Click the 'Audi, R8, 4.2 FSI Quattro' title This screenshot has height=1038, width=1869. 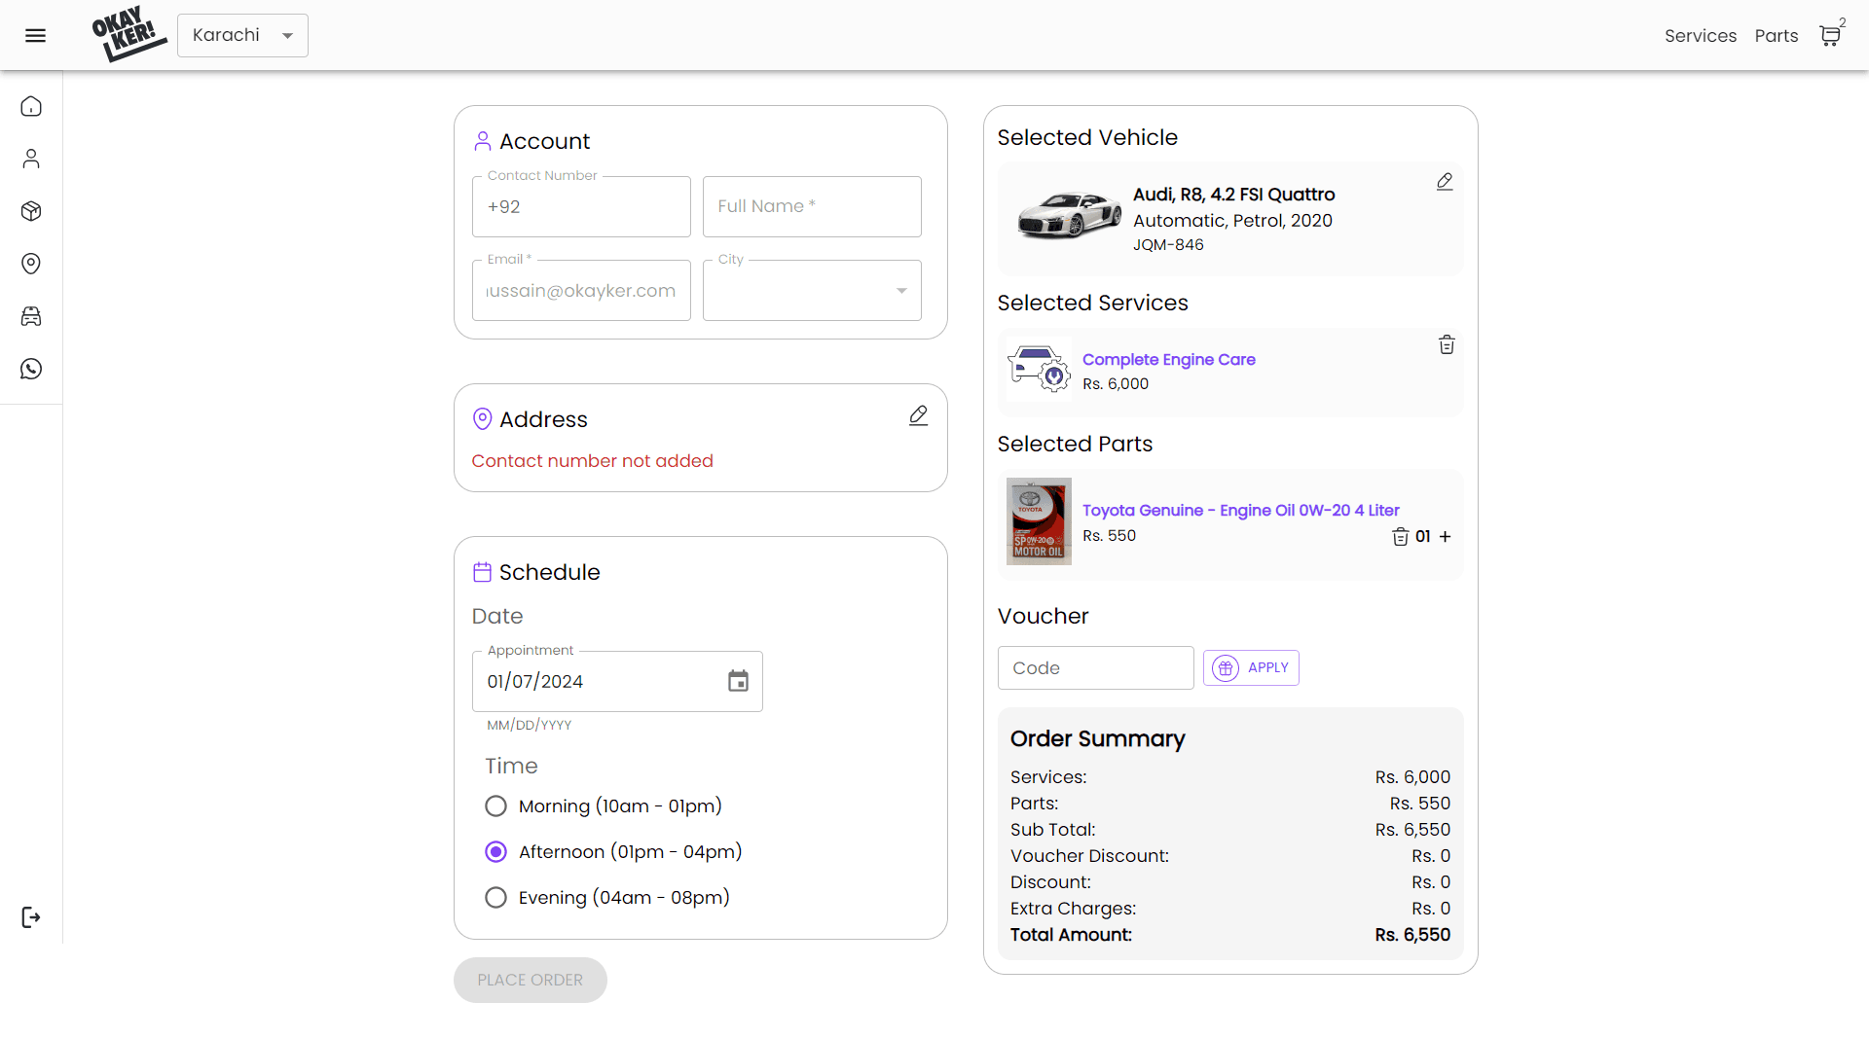point(1233,195)
